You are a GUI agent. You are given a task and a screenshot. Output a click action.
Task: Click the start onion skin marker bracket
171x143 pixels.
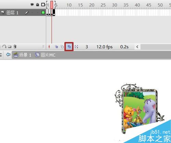(47, 5)
